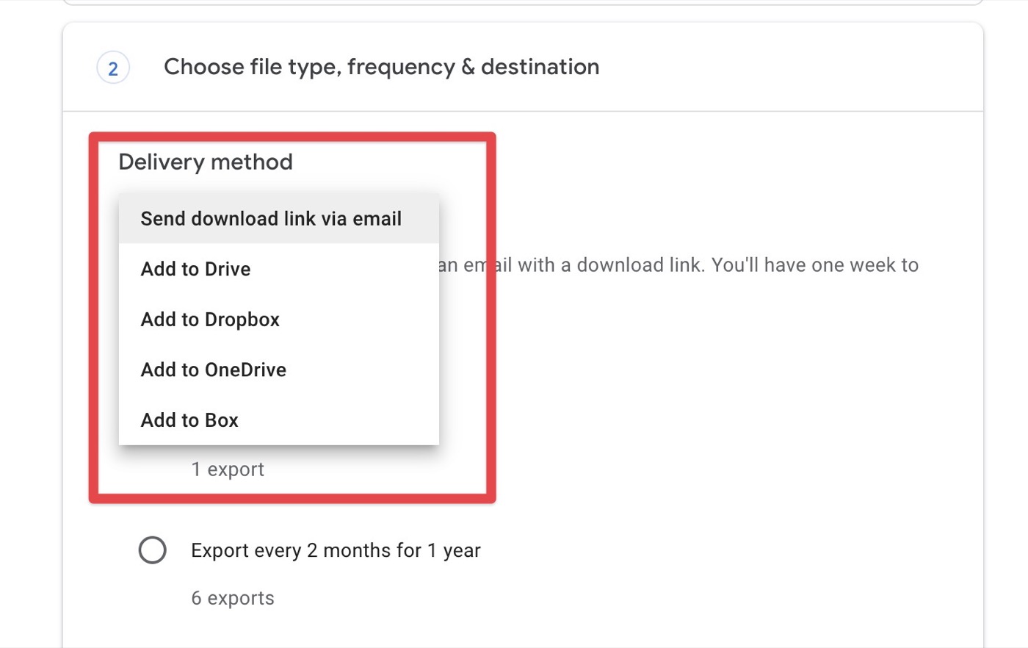Click the word 'destination' in the section title
Image resolution: width=1028 pixels, height=648 pixels.
(x=540, y=67)
